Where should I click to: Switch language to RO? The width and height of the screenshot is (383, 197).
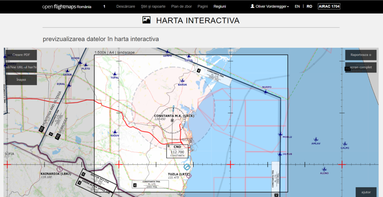[309, 6]
